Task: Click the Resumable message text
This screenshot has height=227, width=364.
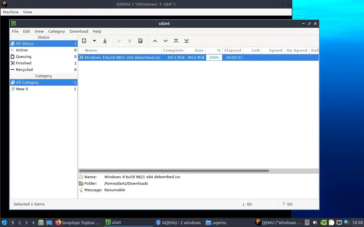Action: click(115, 190)
